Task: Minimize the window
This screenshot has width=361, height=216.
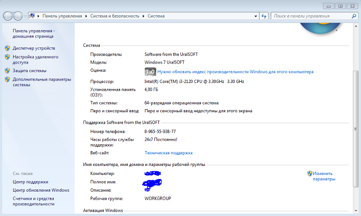Action: (329, 6)
